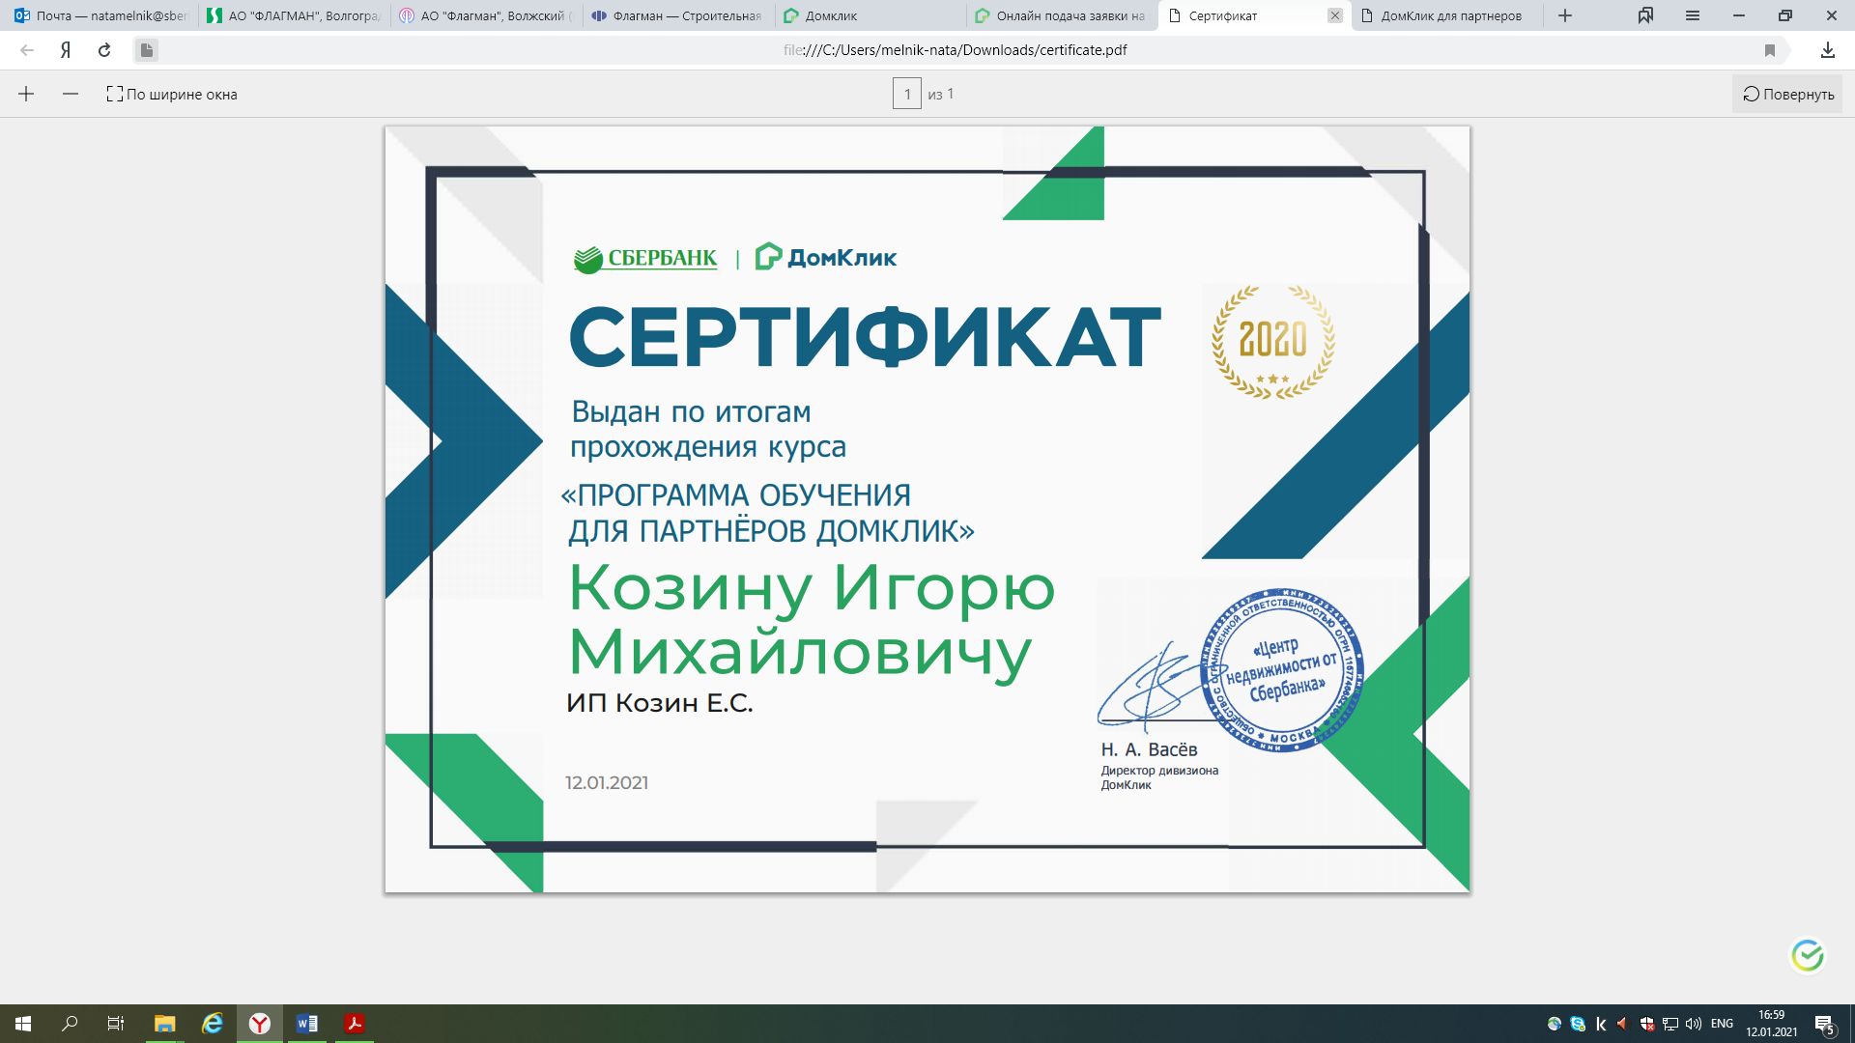Switch to ДомКлик для партнеров tab
The width and height of the screenshot is (1855, 1043).
pyautogui.click(x=1446, y=15)
